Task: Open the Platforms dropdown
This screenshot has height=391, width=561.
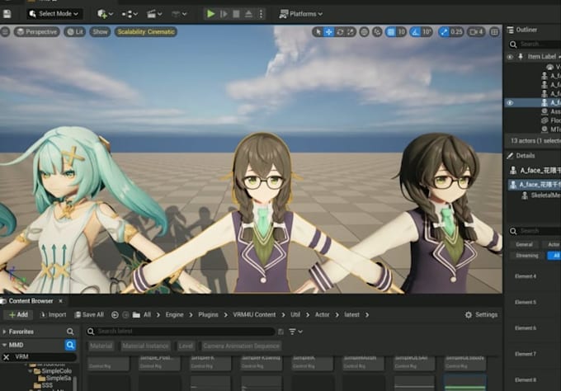Action: point(300,14)
